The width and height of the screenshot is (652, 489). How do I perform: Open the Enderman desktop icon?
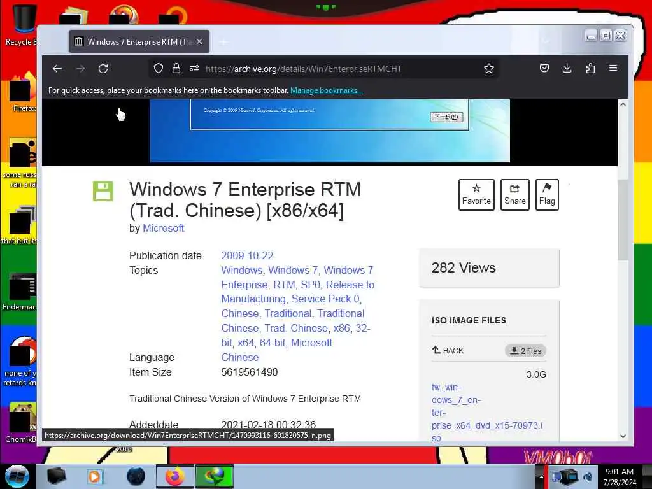click(x=20, y=292)
